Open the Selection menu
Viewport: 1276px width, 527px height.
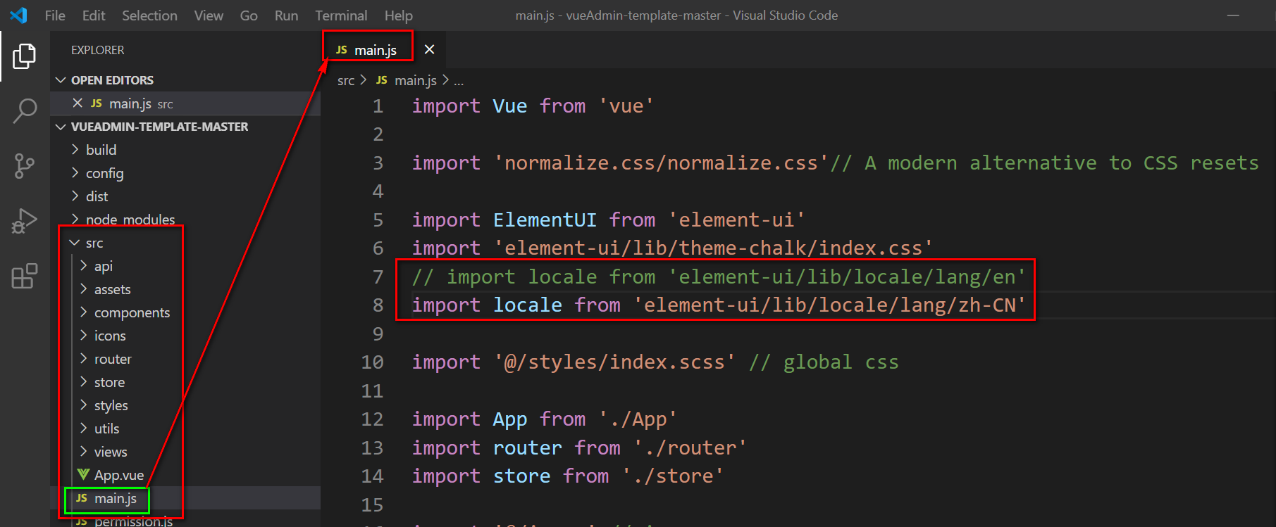tap(149, 15)
